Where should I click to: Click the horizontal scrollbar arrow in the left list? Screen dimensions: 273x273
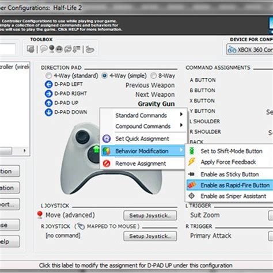point(25,150)
